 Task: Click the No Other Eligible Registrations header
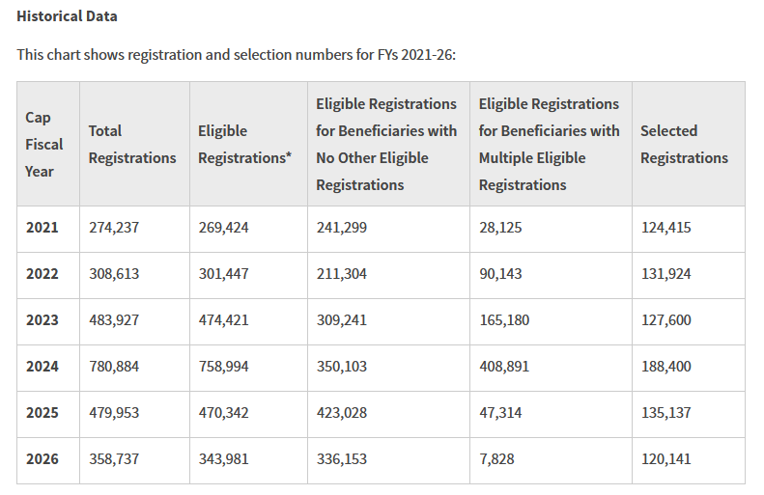(386, 144)
